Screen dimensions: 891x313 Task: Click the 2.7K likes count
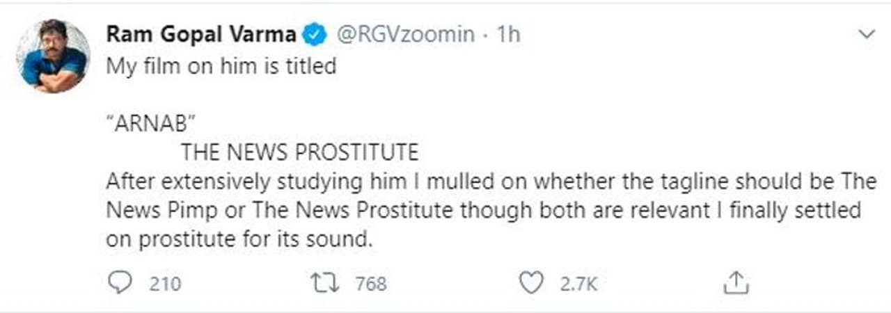[579, 284]
